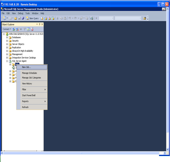The image size is (170, 162).
Task: Select the Management tree item
Action: (x=17, y=54)
